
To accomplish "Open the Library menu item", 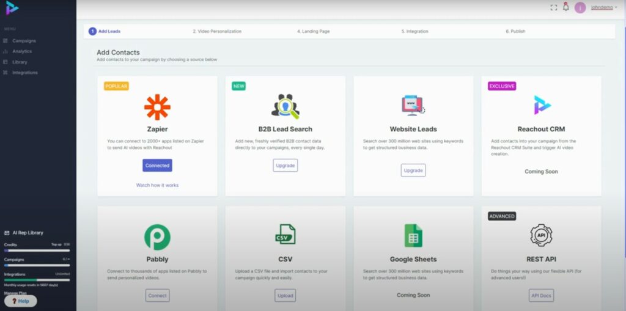I will coord(20,62).
